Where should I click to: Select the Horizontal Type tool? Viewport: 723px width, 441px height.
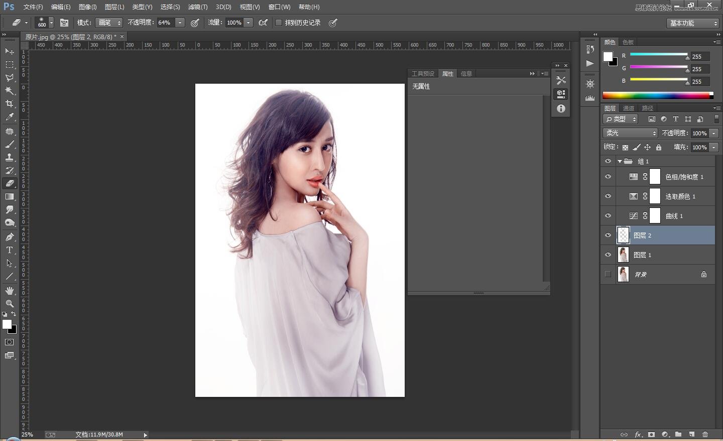pos(10,250)
